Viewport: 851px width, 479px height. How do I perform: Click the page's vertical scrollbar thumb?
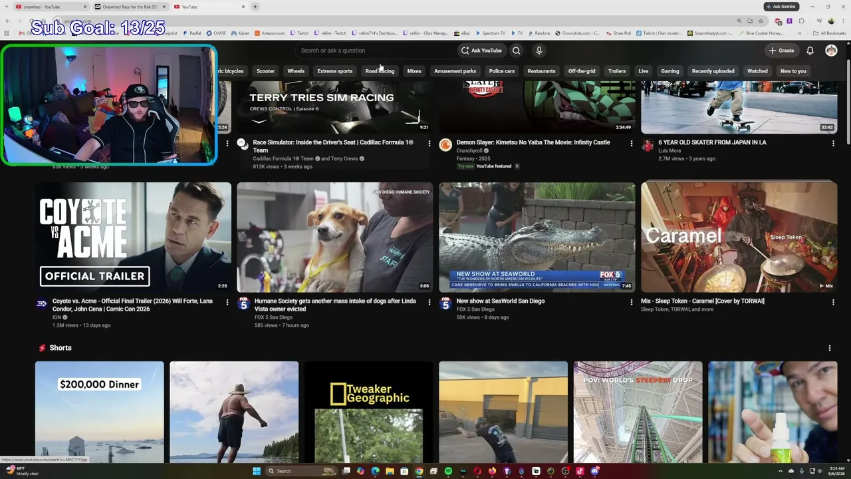click(848, 103)
